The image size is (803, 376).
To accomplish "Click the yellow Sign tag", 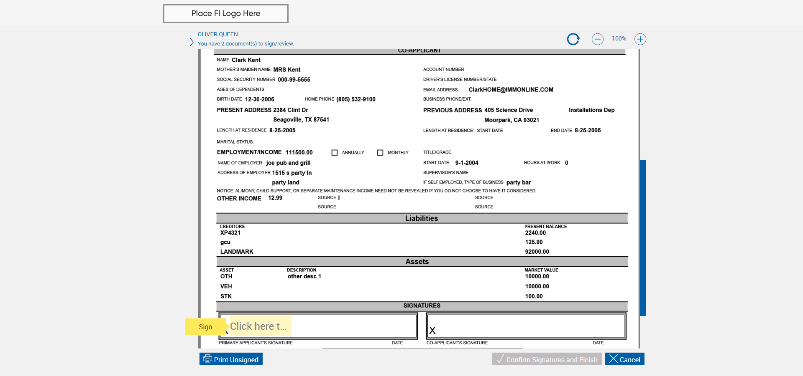I will tap(205, 327).
